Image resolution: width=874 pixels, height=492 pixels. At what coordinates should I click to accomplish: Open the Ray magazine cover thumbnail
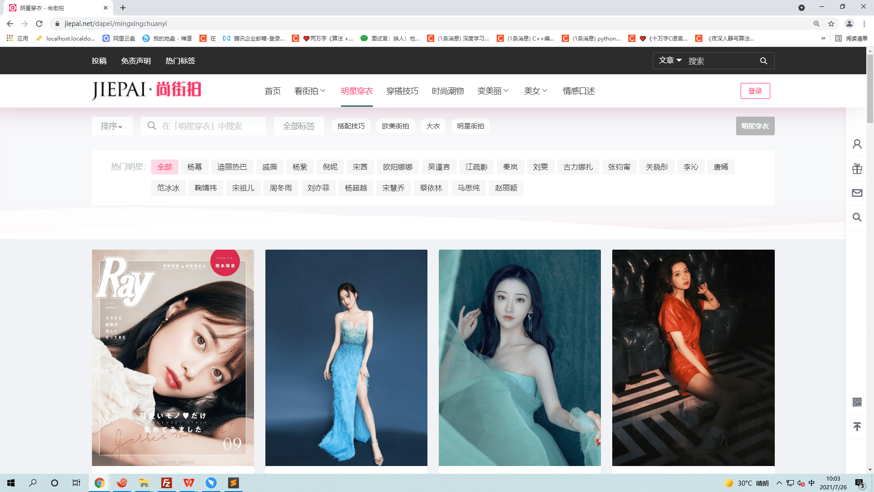173,358
